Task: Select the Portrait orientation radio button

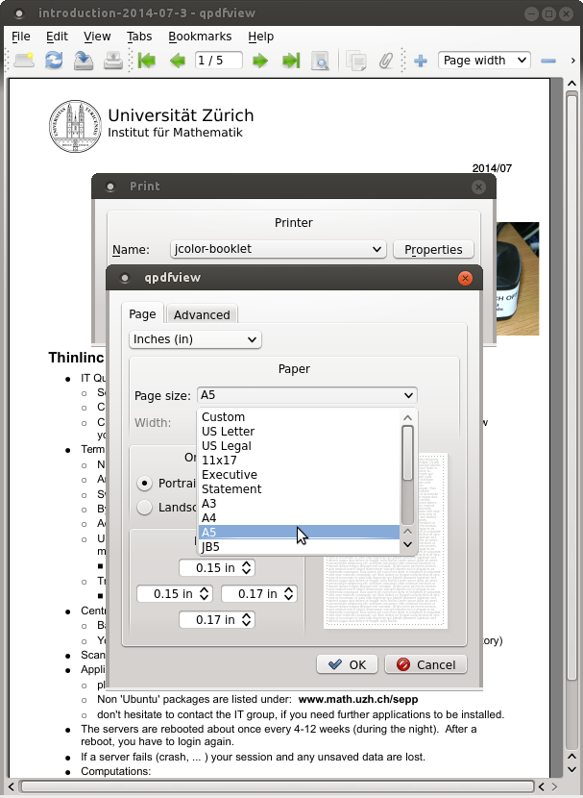Action: coord(144,483)
